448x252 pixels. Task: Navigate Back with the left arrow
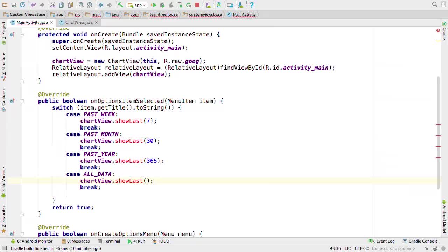[101, 5]
